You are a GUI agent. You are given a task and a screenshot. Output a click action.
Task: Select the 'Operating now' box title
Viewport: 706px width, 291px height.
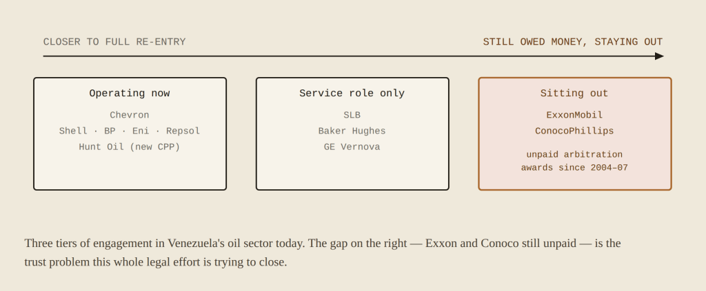(x=130, y=94)
